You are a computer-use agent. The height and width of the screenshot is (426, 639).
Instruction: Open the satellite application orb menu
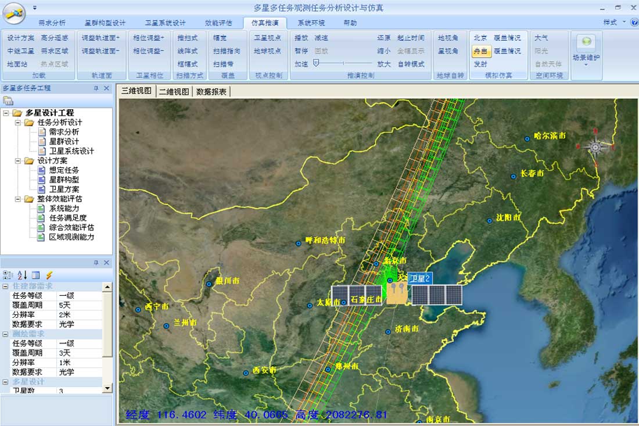pyautogui.click(x=15, y=13)
